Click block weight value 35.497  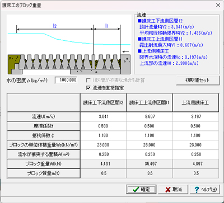pyautogui.click(x=150, y=164)
